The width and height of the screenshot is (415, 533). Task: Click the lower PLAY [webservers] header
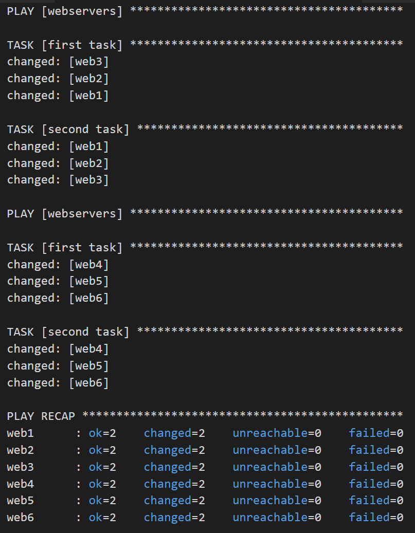tap(65, 214)
